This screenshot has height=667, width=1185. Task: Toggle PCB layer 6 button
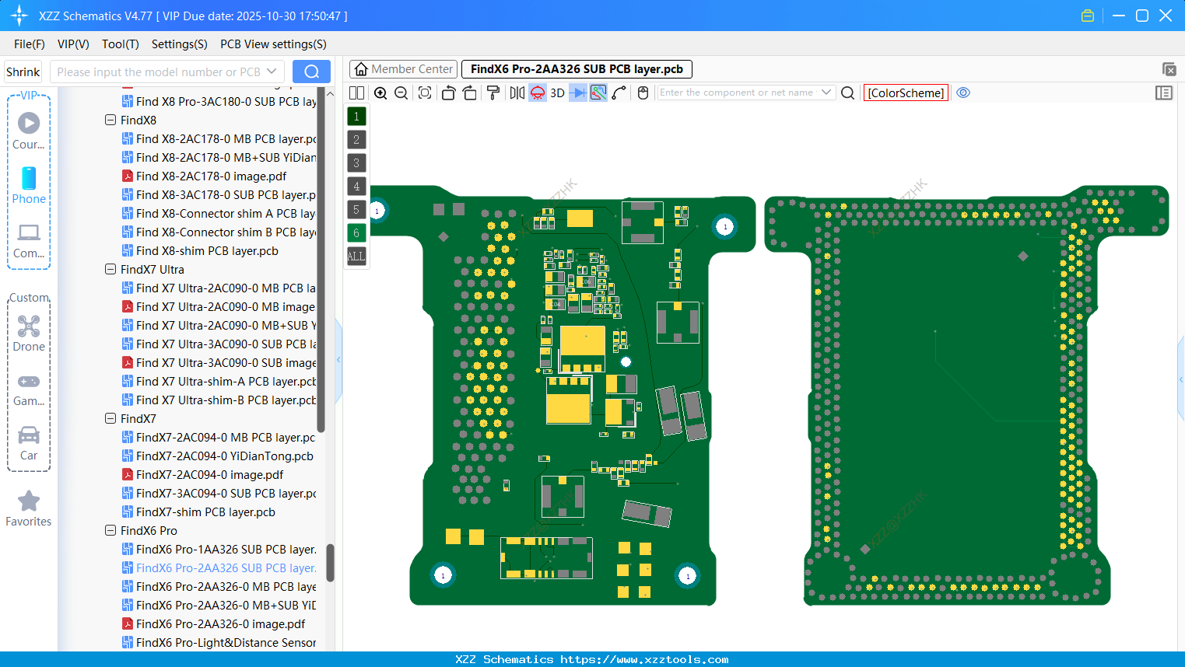click(x=356, y=232)
